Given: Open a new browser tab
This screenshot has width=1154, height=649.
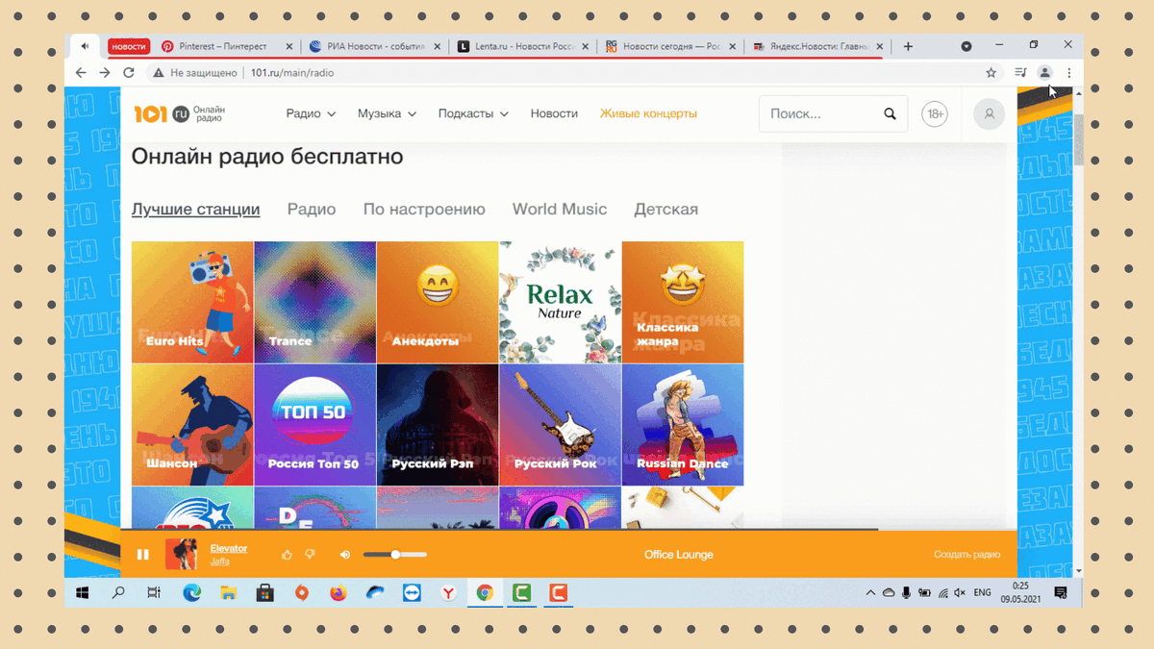Looking at the screenshot, I should click(x=908, y=46).
